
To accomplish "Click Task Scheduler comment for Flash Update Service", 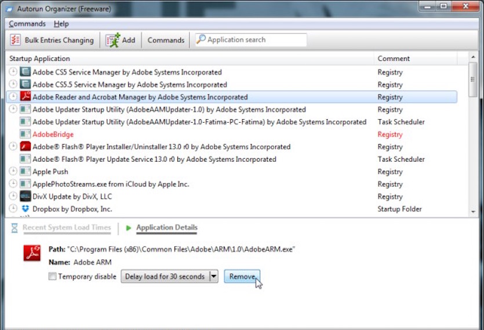I will tap(401, 159).
